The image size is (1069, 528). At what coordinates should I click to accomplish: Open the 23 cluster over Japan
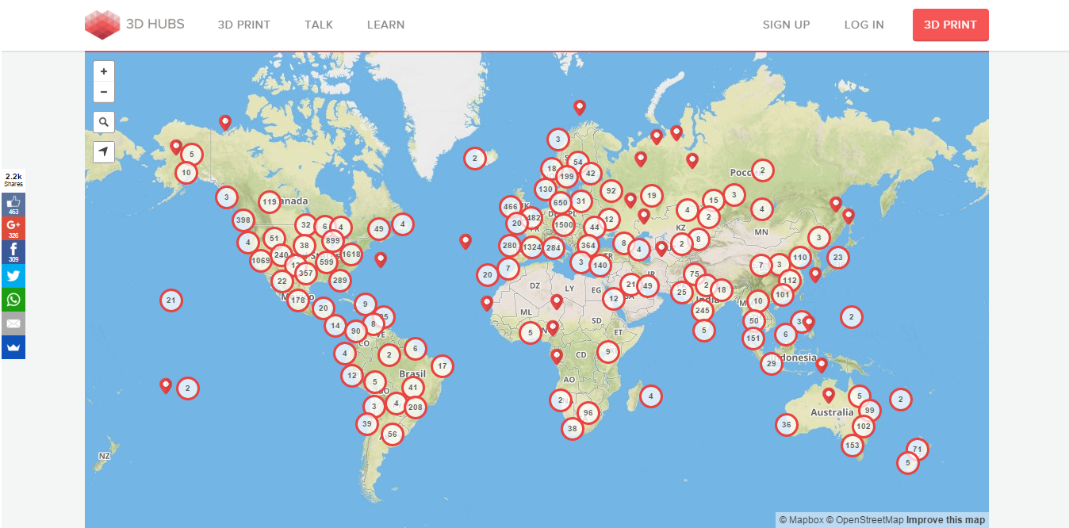tap(837, 257)
